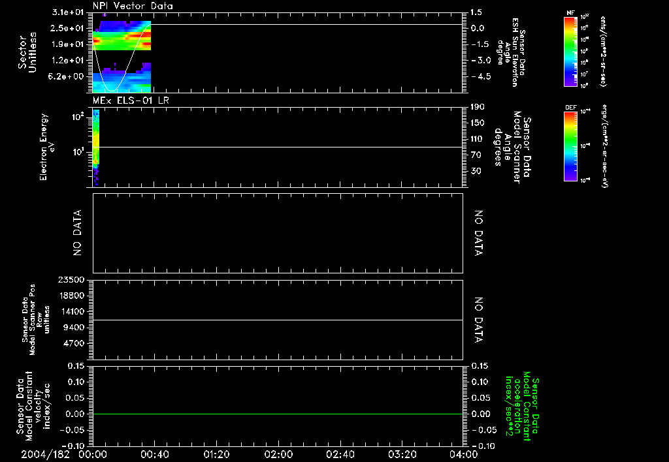The height and width of the screenshot is (462, 669).
Task: Click NO DATA label beside scanner position panel
Action: click(x=479, y=320)
